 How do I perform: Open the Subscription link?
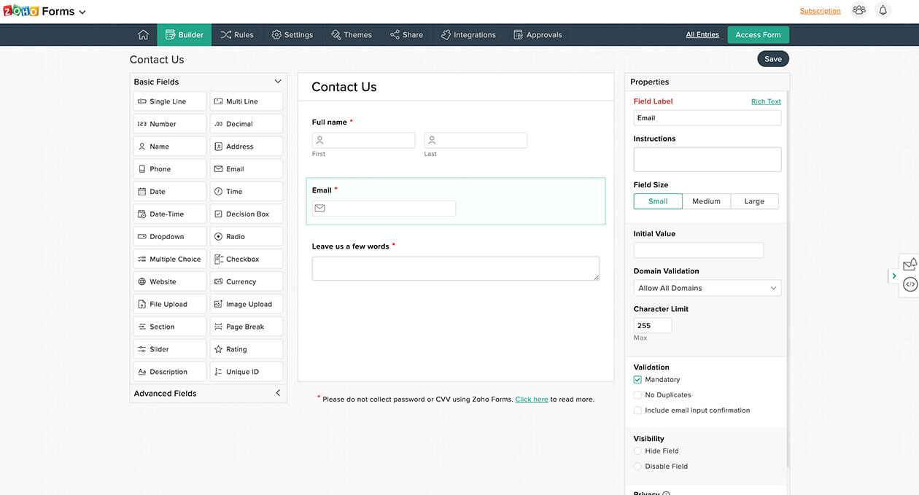point(820,11)
